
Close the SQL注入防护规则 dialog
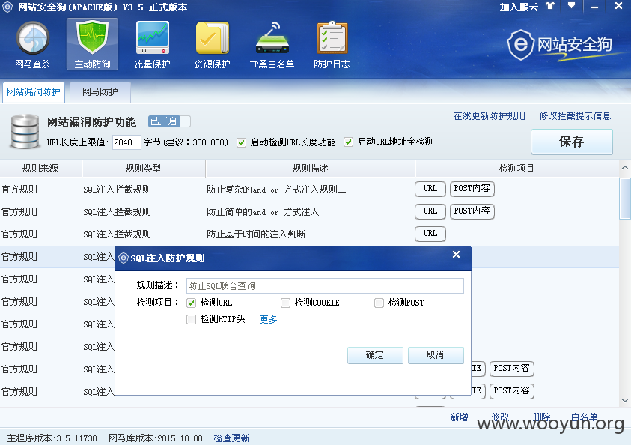[456, 255]
